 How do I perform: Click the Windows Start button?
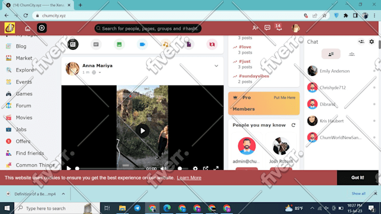tap(7, 208)
